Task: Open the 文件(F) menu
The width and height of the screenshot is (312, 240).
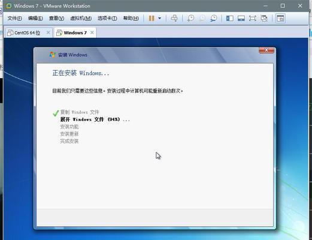Action: [x=14, y=19]
